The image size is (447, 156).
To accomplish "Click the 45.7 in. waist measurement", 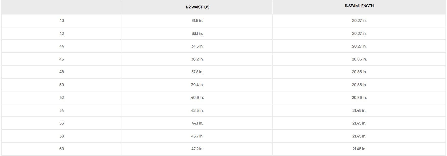I will click(x=197, y=136).
